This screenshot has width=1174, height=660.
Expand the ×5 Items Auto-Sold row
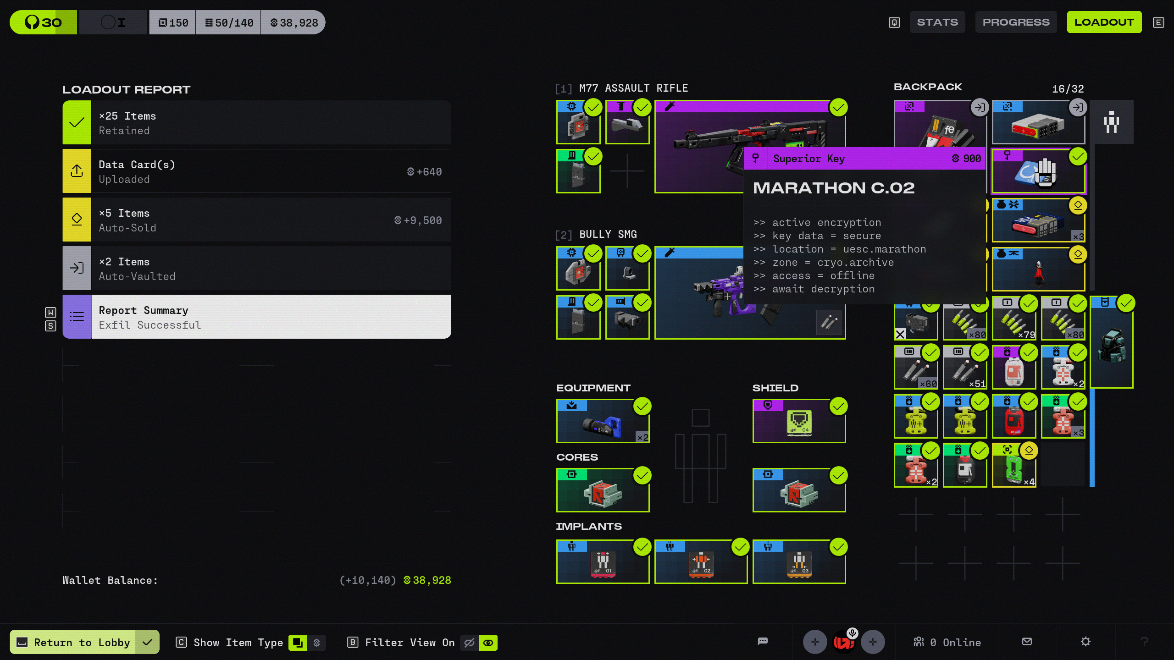pos(257,220)
